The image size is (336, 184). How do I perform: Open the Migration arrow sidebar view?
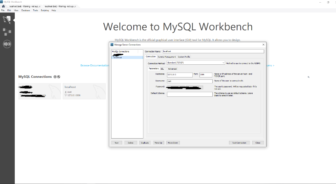tap(7, 44)
